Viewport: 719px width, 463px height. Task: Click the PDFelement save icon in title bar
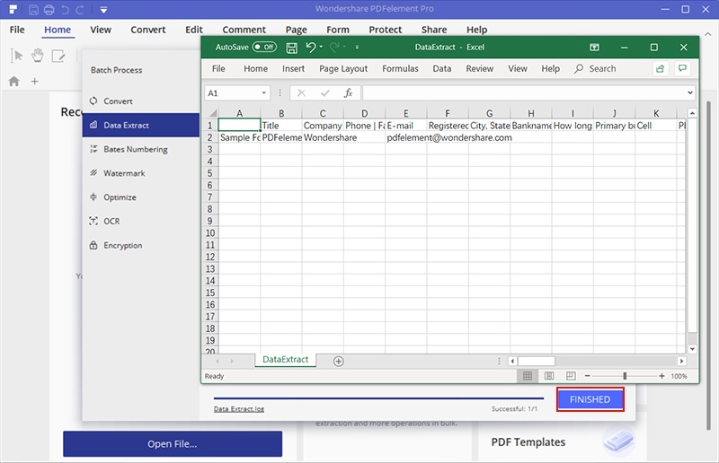click(x=33, y=9)
